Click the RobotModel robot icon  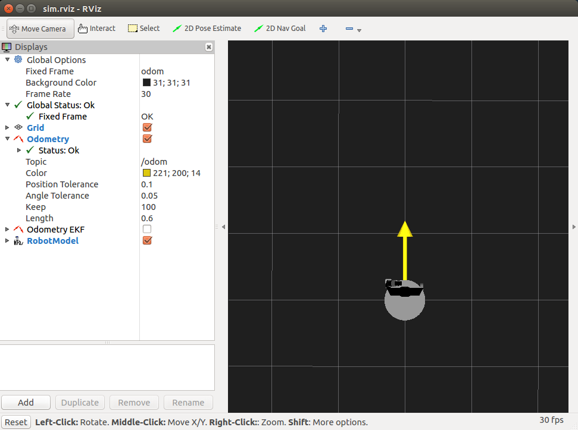point(18,241)
